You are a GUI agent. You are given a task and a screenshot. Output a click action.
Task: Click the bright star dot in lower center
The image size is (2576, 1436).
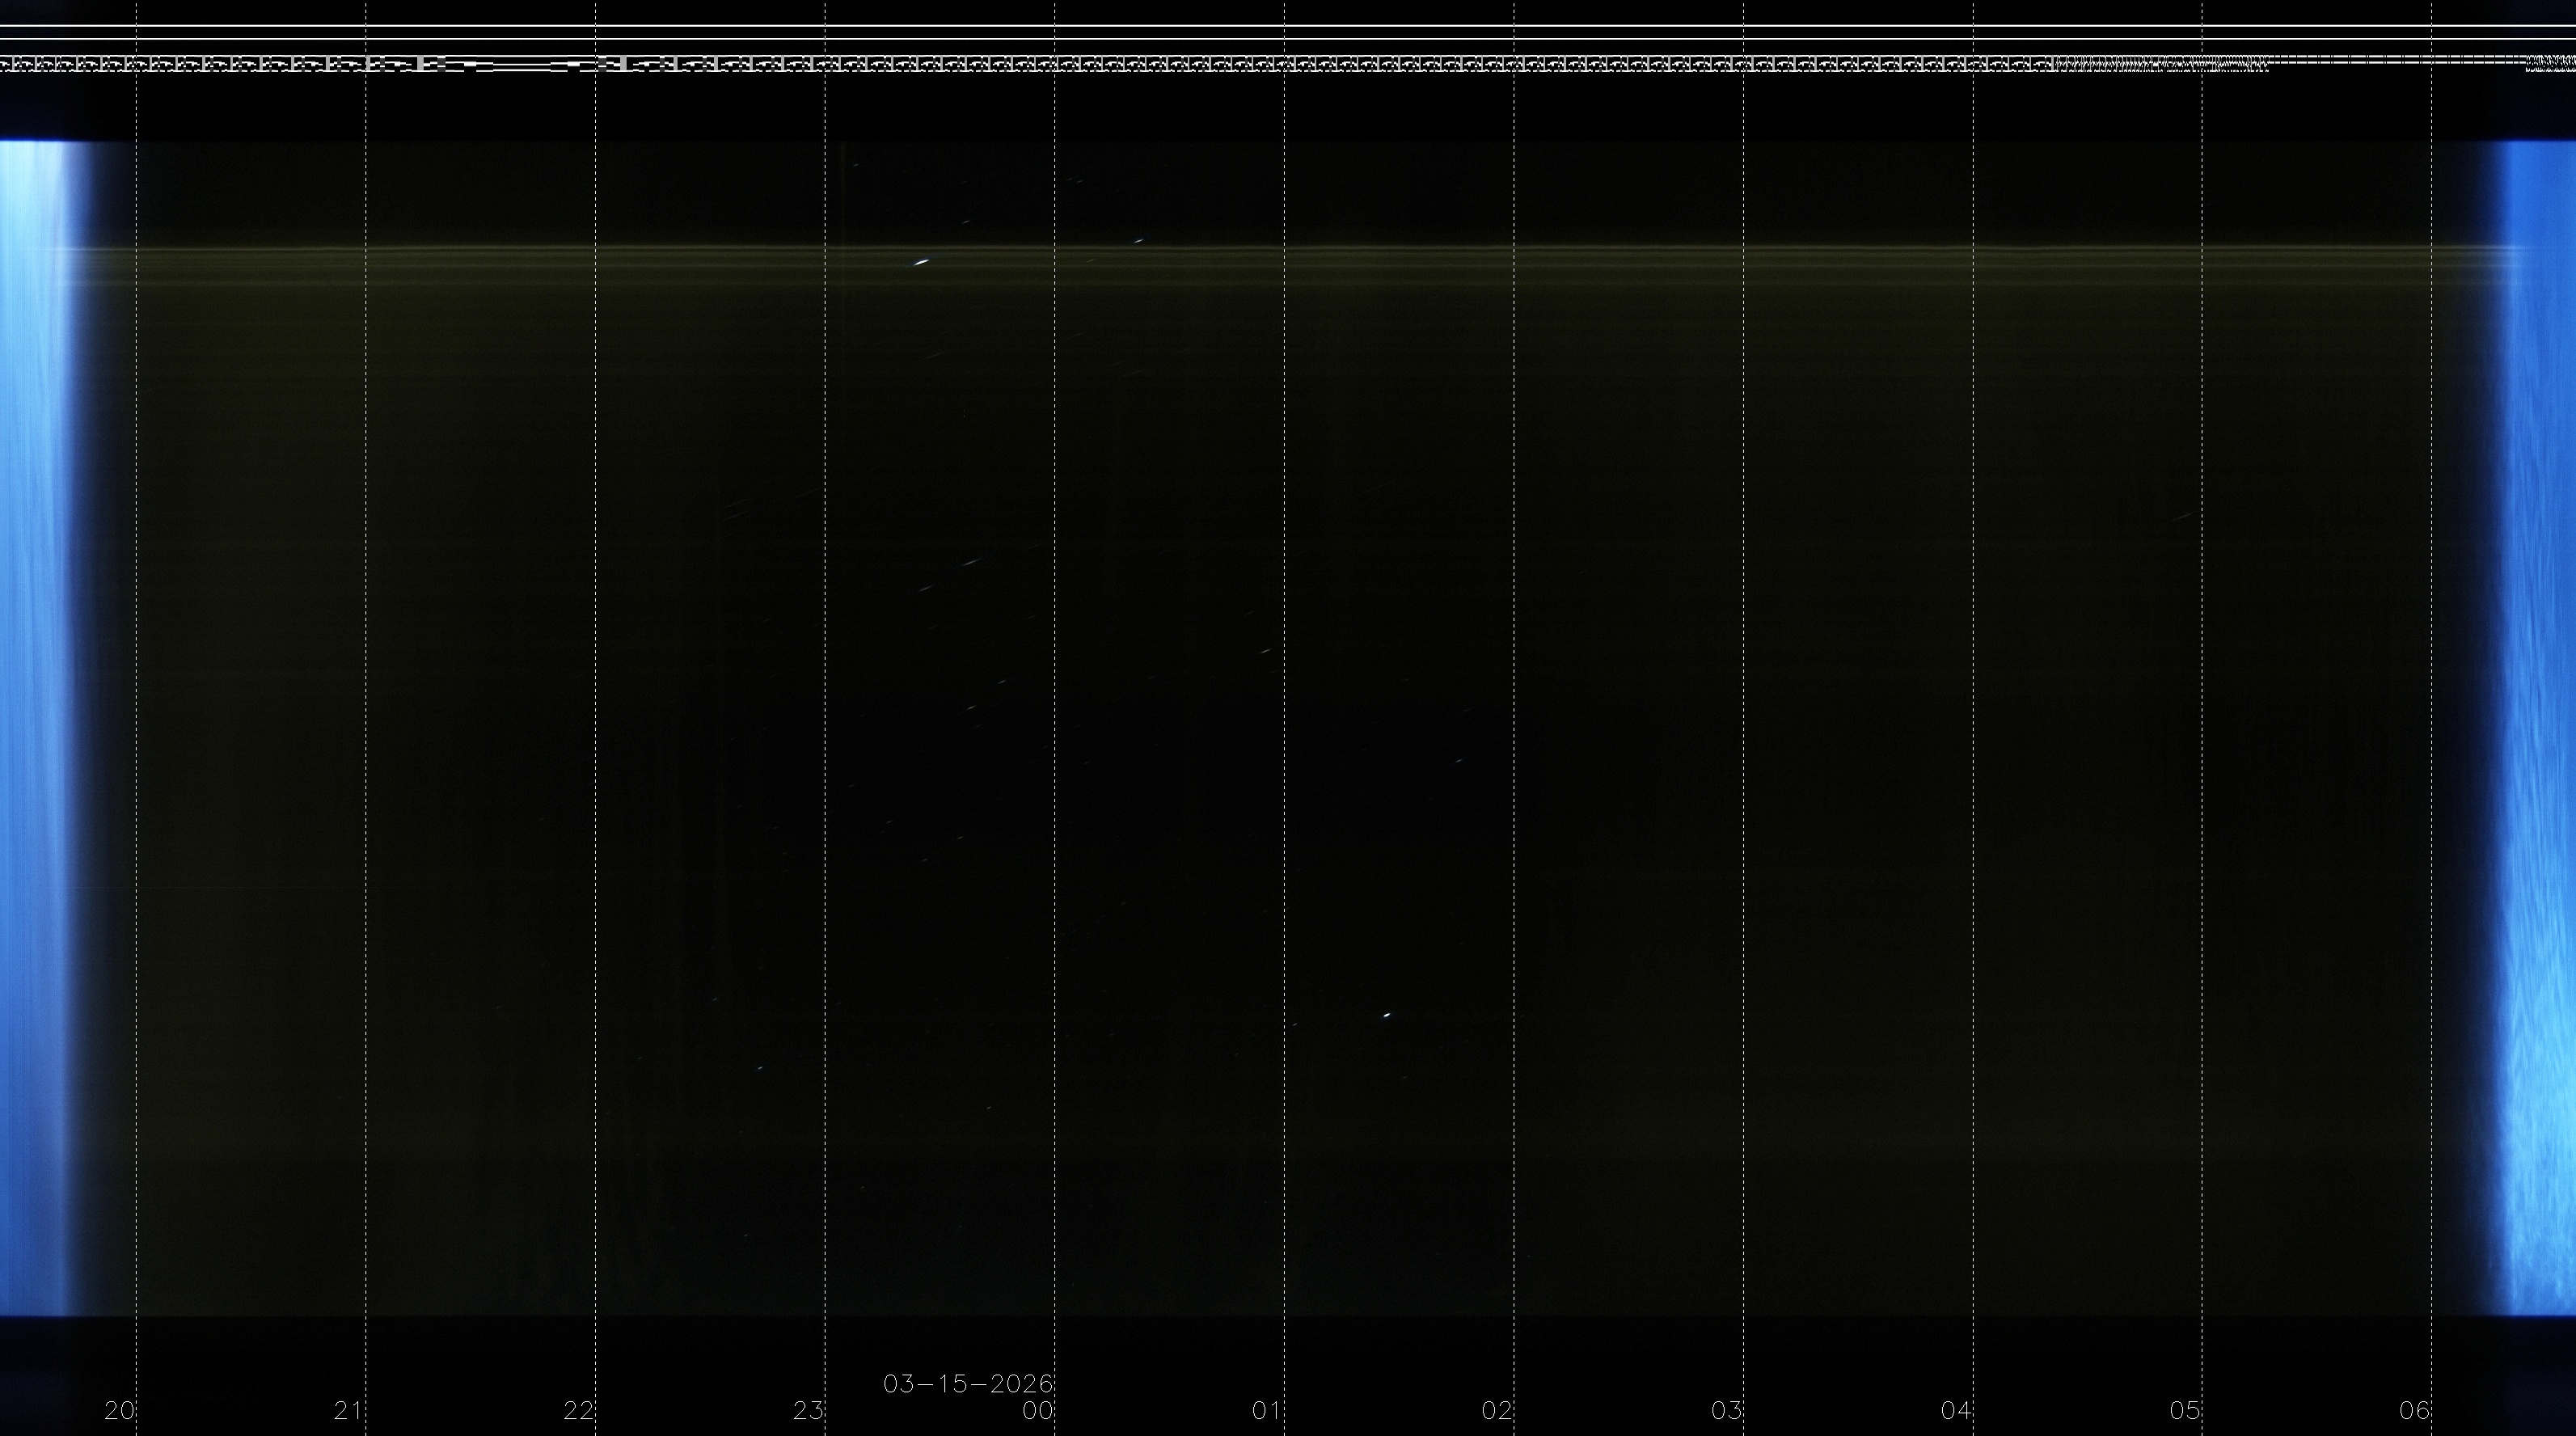1386,1015
